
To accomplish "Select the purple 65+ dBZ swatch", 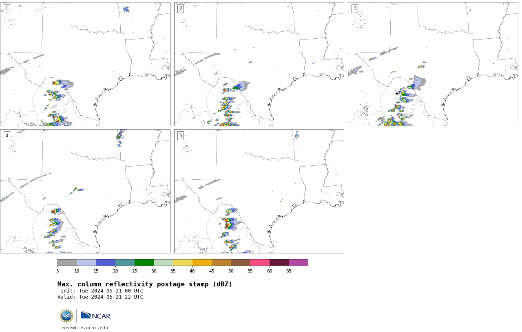I will 298,262.
